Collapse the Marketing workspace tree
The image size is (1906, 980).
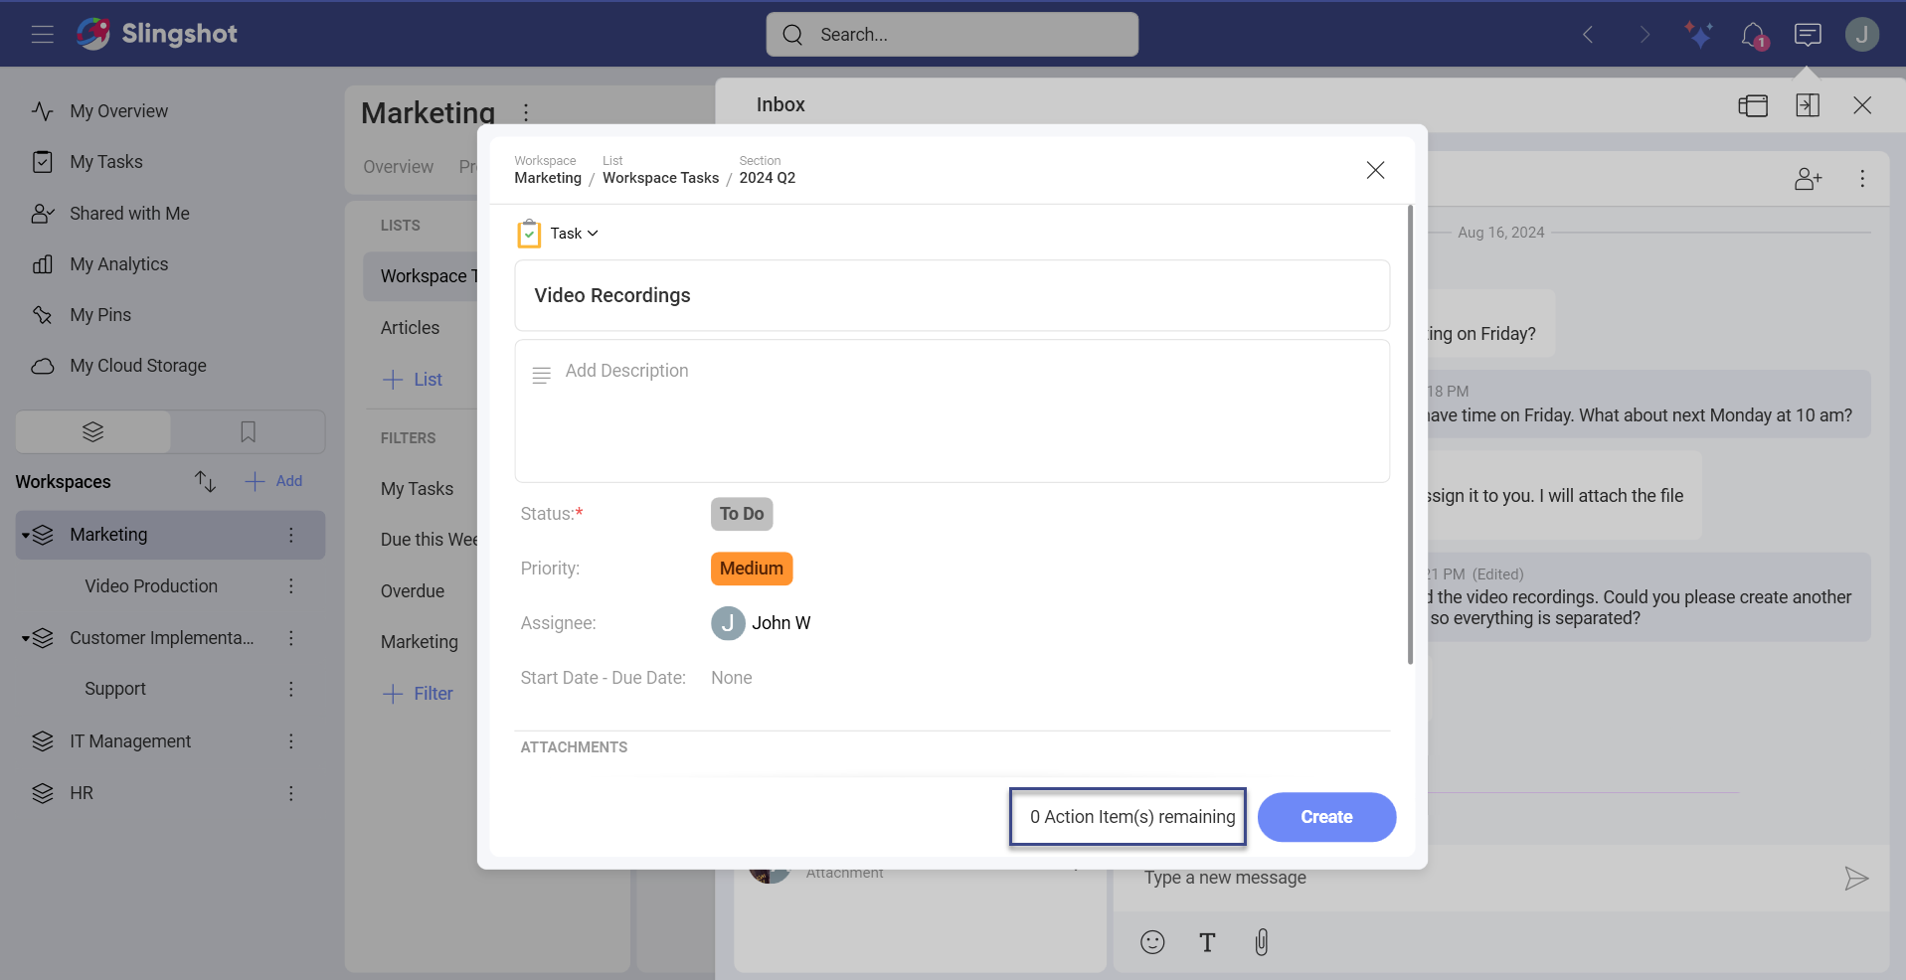click(26, 536)
